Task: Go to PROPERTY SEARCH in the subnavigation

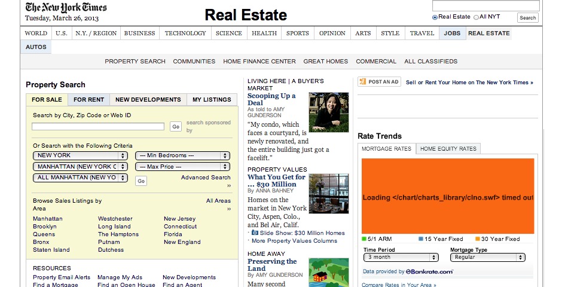Action: (135, 61)
